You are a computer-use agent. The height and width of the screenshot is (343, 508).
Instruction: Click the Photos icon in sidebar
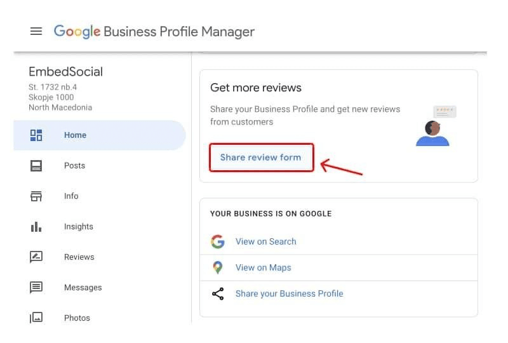(36, 318)
